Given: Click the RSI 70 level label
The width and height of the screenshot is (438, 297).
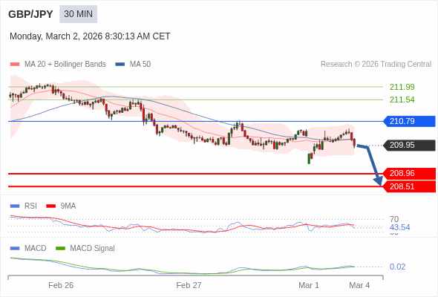Looking at the screenshot, I should (394, 219).
